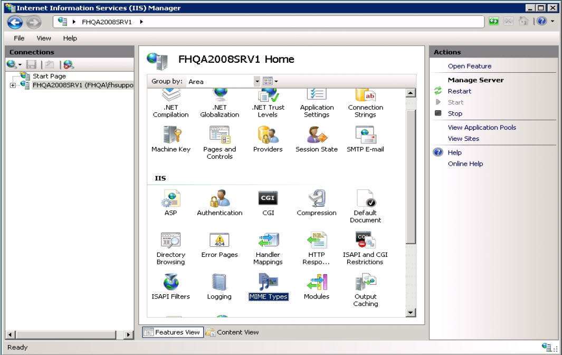Open the View menu
562x355 pixels.
44,38
